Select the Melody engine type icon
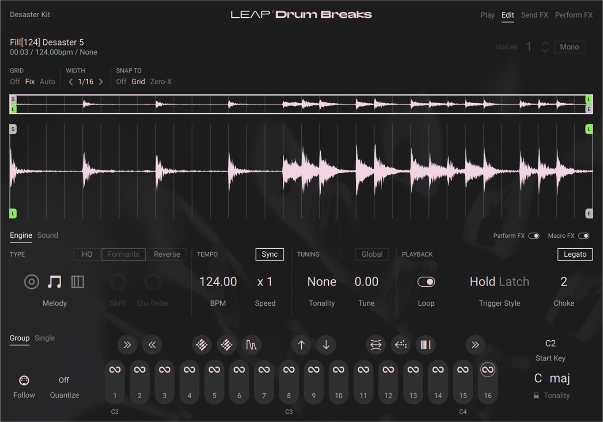 click(x=54, y=282)
